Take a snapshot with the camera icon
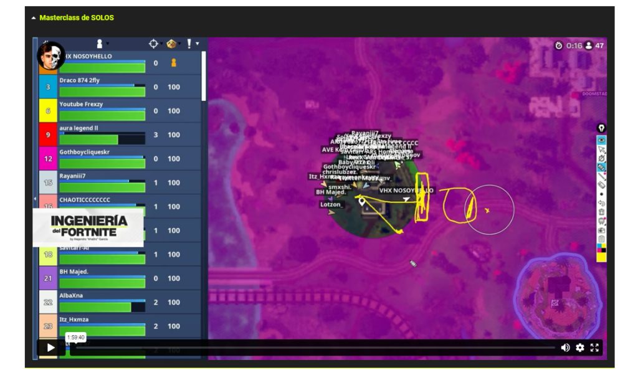This screenshot has width=638, height=375. tap(601, 230)
